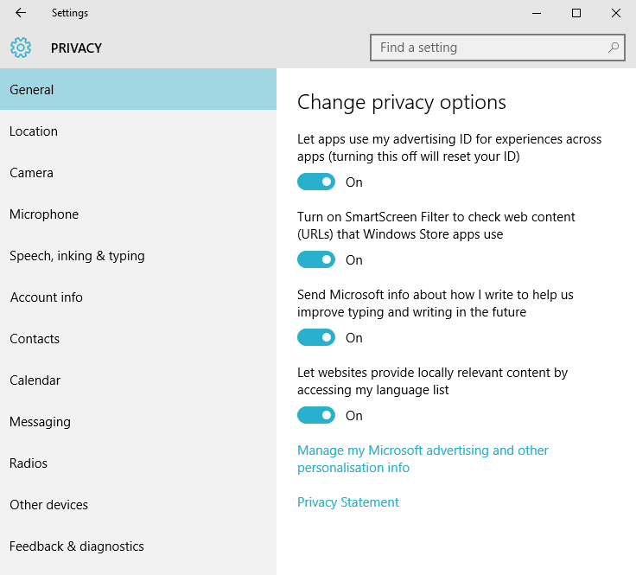Open Manage my Microsoft advertising link

[423, 459]
